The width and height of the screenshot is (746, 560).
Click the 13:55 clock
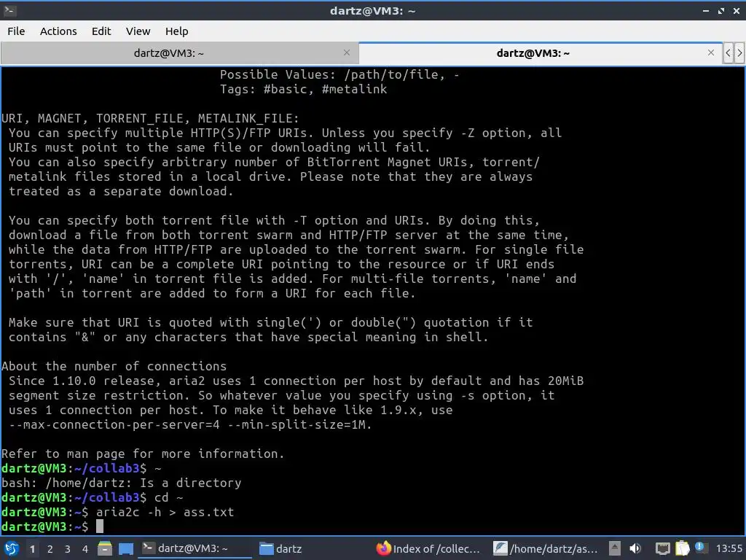point(729,548)
